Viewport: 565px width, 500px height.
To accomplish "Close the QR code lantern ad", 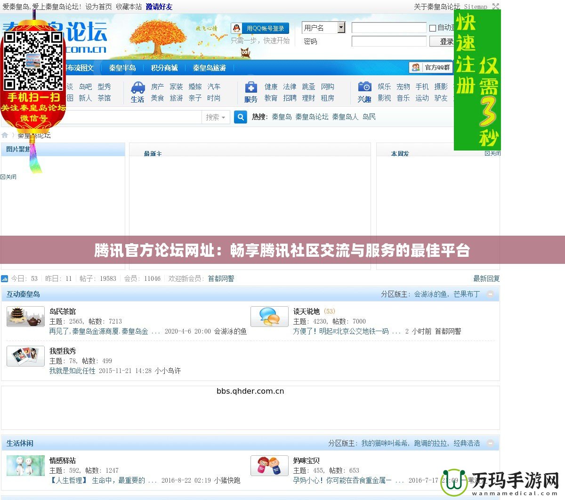I will point(8,177).
